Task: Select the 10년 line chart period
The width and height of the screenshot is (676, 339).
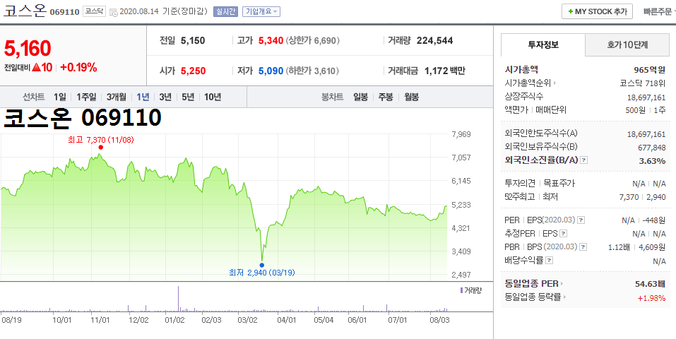Action: click(x=213, y=97)
